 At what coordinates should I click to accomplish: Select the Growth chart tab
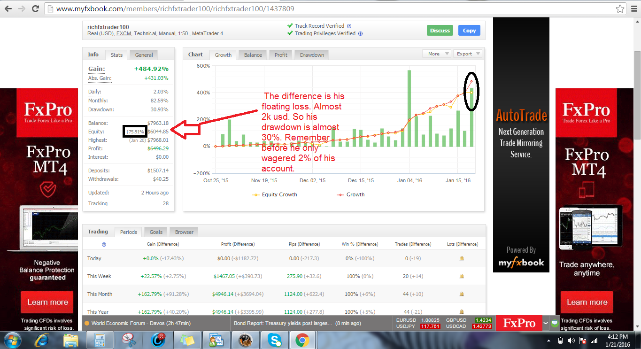click(223, 55)
